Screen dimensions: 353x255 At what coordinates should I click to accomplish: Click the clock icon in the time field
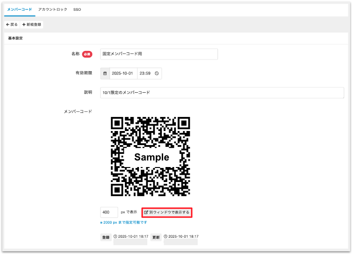157,73
